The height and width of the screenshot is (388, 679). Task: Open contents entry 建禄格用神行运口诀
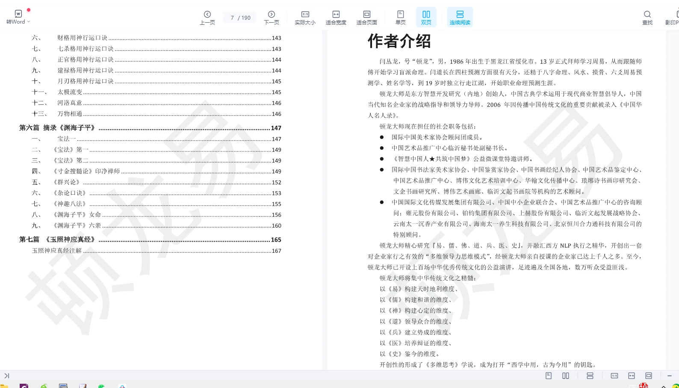coord(156,71)
